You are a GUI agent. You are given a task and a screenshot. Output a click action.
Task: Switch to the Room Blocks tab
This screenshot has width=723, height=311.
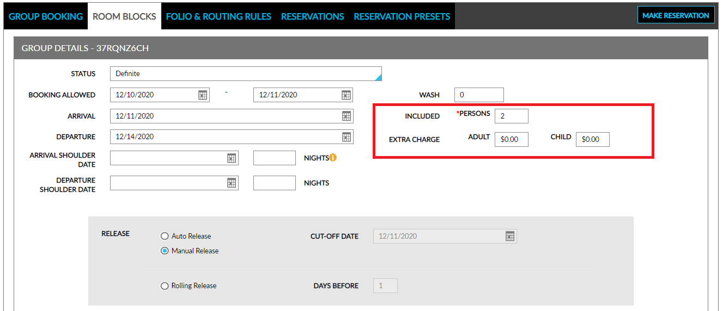point(124,16)
